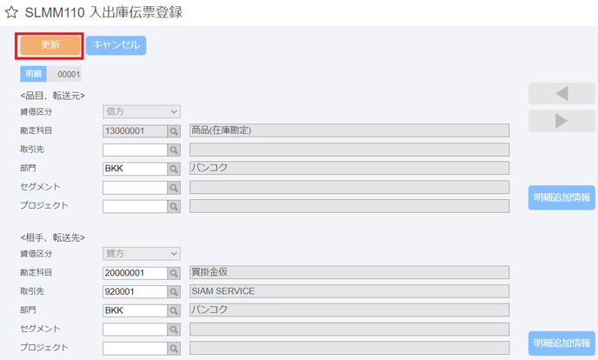Click the star favorite icon beside SLMM110
Viewport: 598px width, 360px height.
(11, 12)
